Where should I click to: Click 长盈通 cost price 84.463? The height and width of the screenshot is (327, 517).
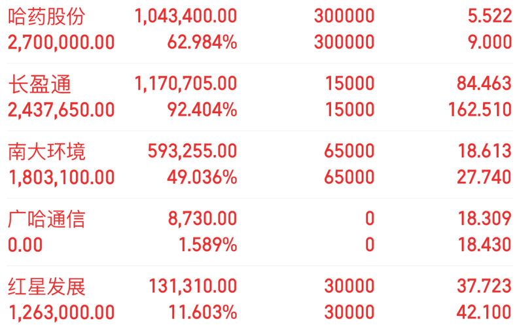pos(484,84)
